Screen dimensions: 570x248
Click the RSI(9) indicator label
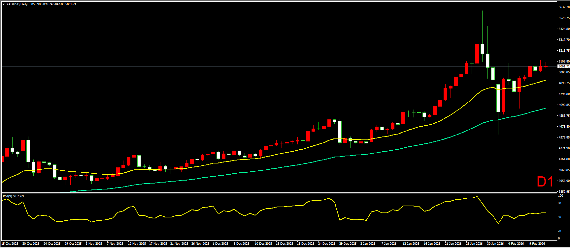[13, 196]
